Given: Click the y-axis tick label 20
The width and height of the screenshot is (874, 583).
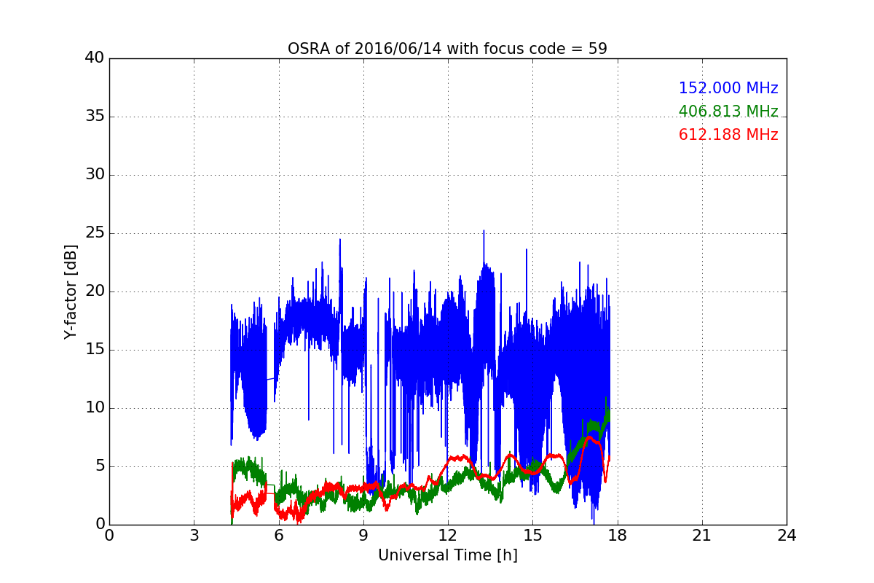Looking at the screenshot, I should pyautogui.click(x=95, y=291).
